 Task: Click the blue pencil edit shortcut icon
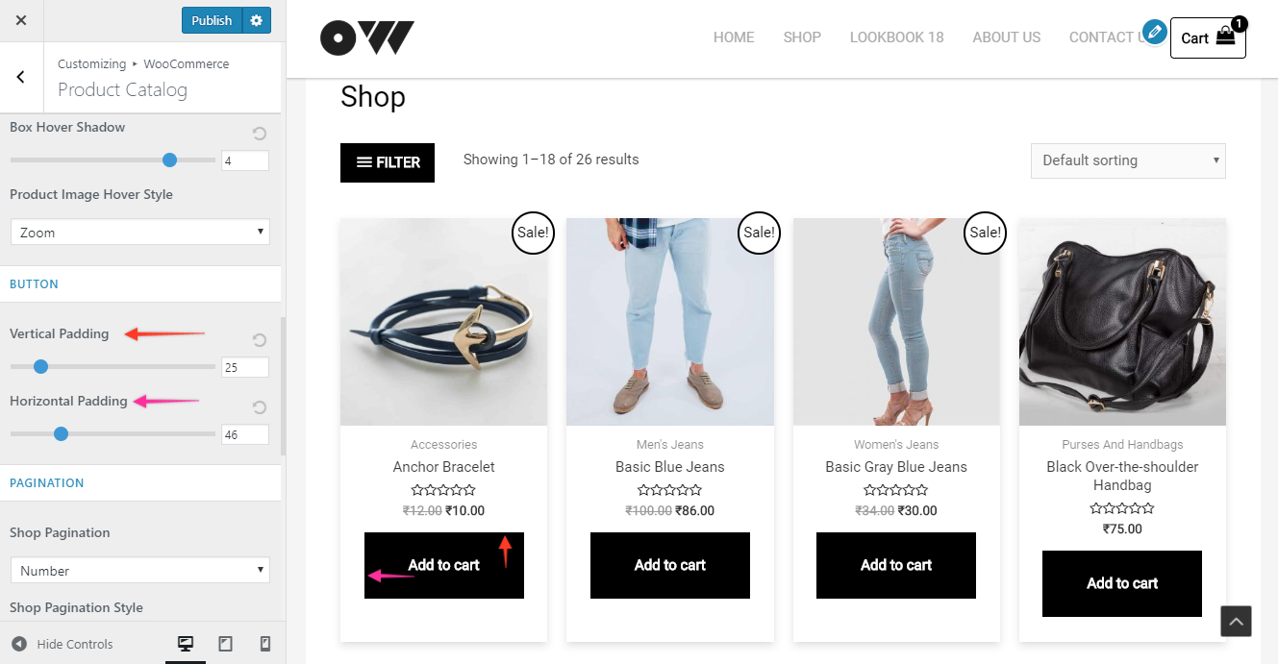[x=1155, y=33]
